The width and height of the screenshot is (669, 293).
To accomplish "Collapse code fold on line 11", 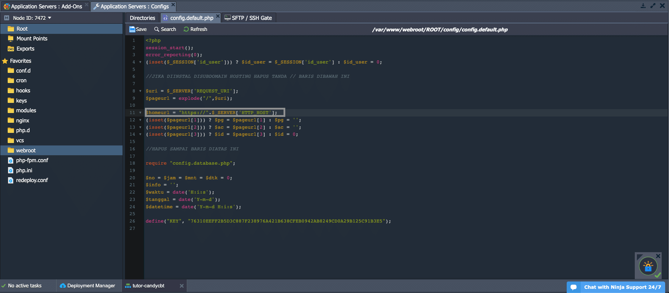I will [140, 113].
